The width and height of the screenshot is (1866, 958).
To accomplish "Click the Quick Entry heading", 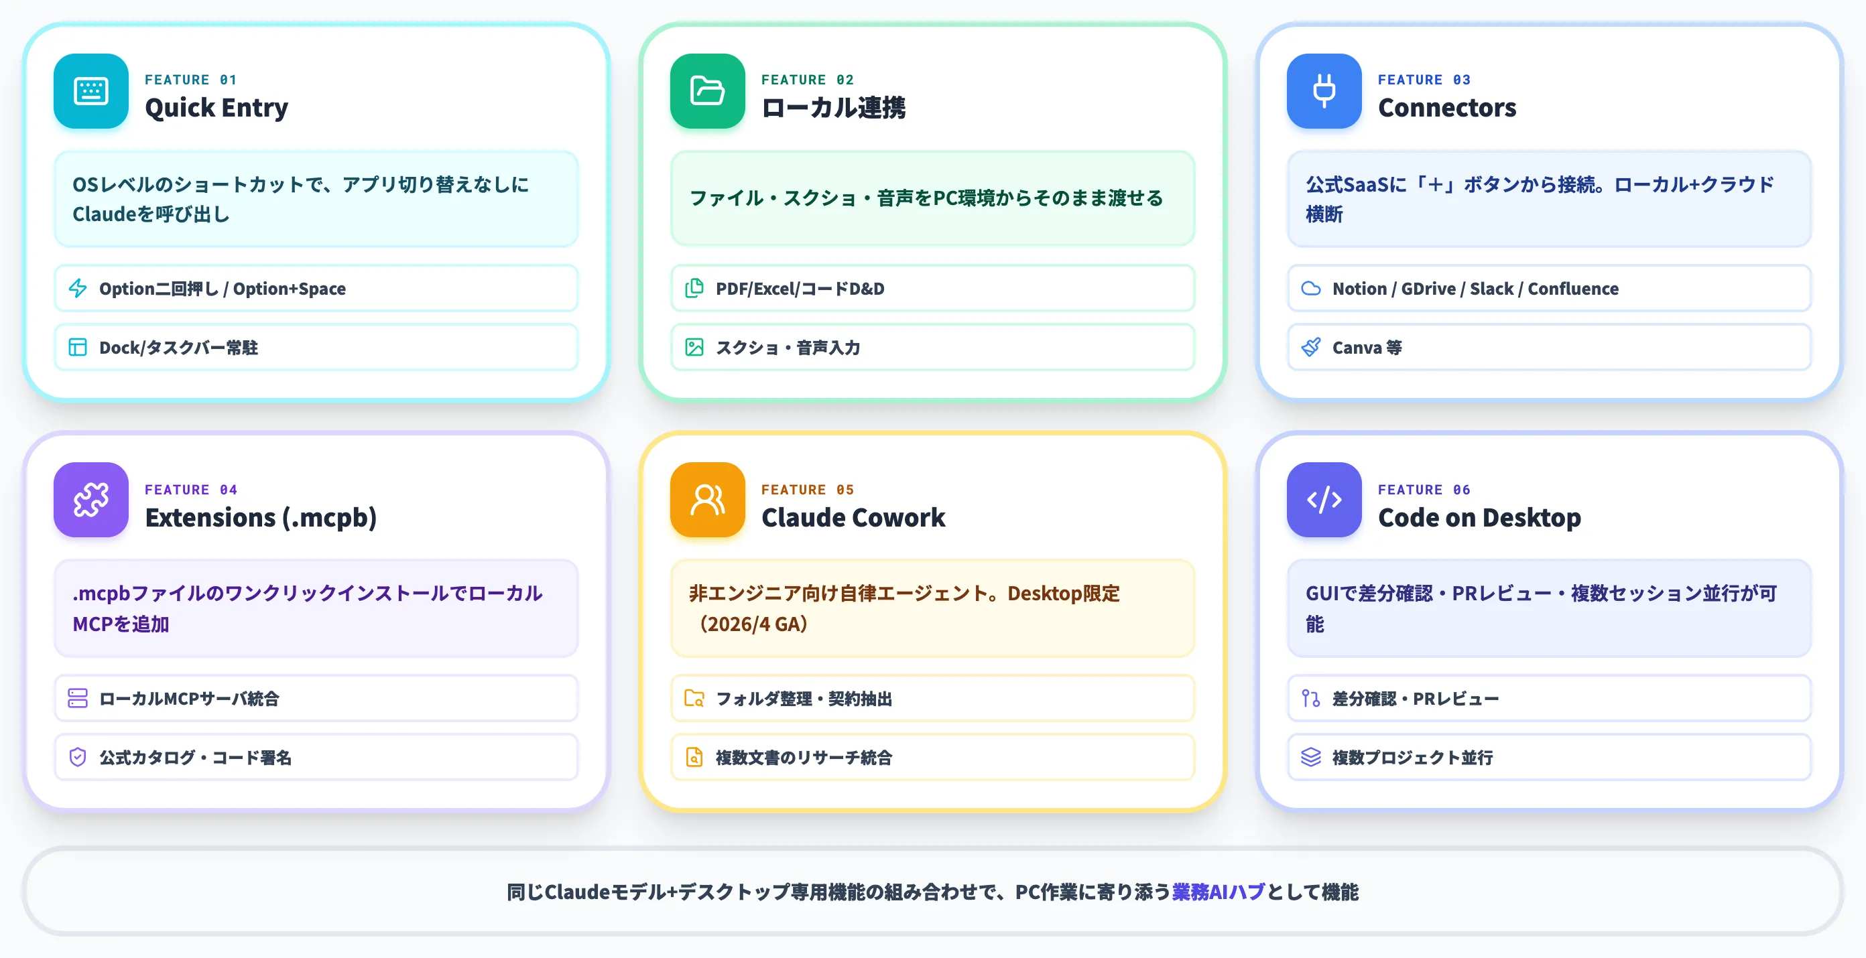I will [x=216, y=108].
